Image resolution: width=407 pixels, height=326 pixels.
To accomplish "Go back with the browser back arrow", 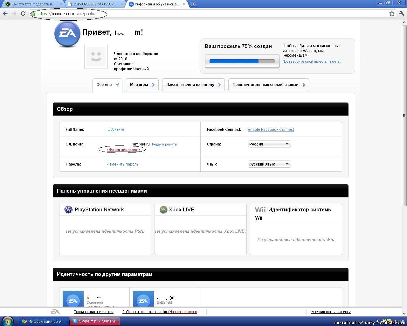I will (5, 13).
